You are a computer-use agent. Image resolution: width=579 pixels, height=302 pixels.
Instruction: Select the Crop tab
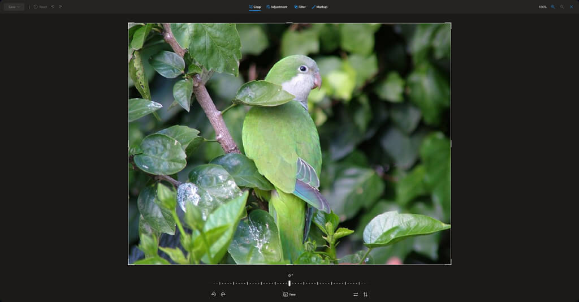(x=254, y=7)
